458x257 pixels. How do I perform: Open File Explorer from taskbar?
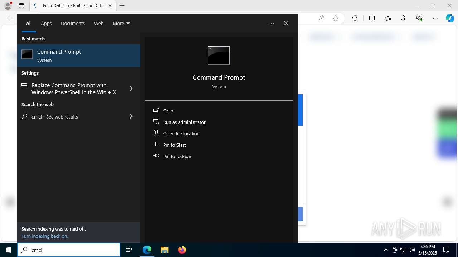[164, 250]
